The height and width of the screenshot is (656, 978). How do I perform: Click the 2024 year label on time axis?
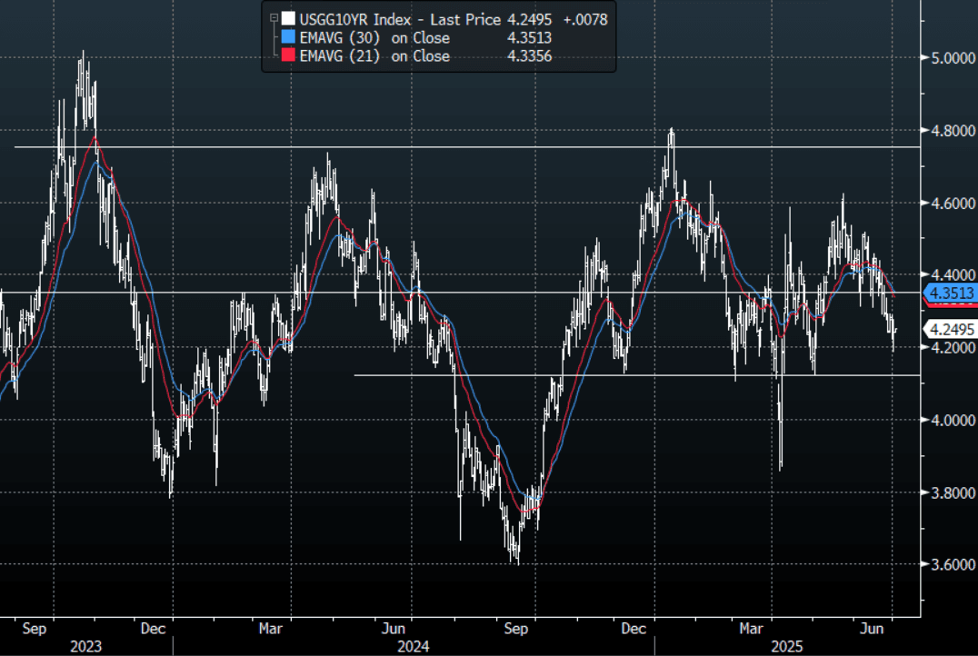[x=411, y=647]
